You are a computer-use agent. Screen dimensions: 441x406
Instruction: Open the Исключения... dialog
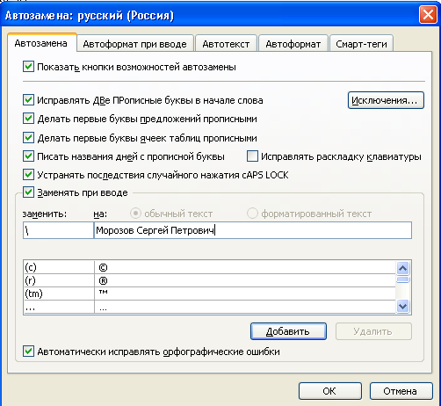point(386,100)
